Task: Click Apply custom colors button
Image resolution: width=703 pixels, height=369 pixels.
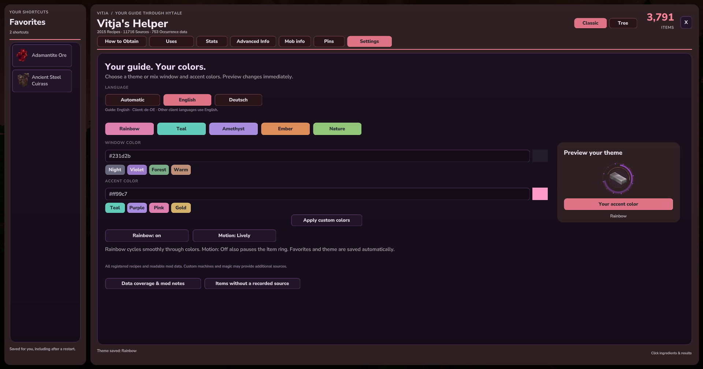Action: (x=327, y=220)
